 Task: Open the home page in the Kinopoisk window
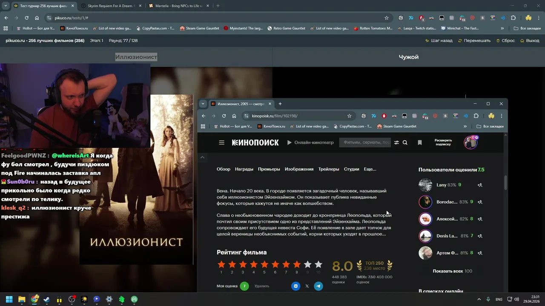(234, 116)
